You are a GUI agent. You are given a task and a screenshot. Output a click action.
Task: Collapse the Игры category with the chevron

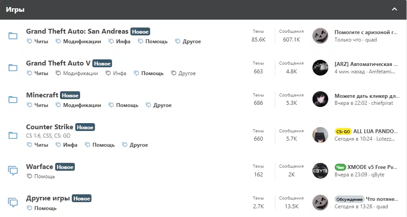point(394,9)
